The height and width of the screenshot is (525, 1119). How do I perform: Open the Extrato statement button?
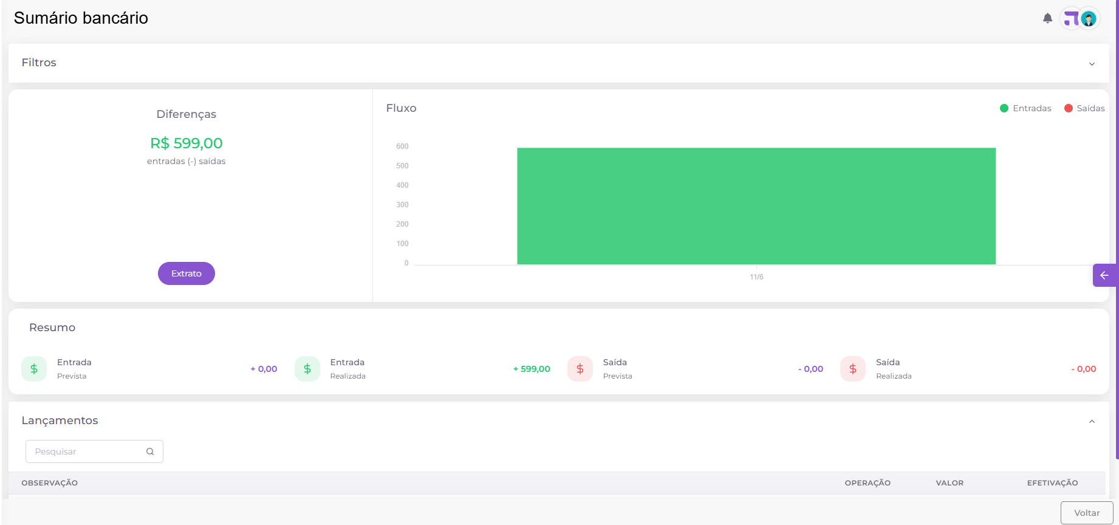pos(187,273)
